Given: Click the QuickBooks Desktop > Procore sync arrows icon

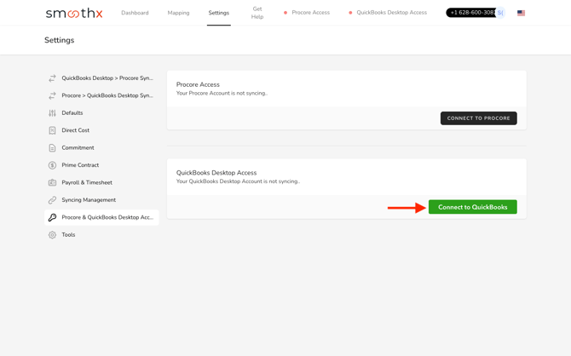Looking at the screenshot, I should tap(52, 78).
